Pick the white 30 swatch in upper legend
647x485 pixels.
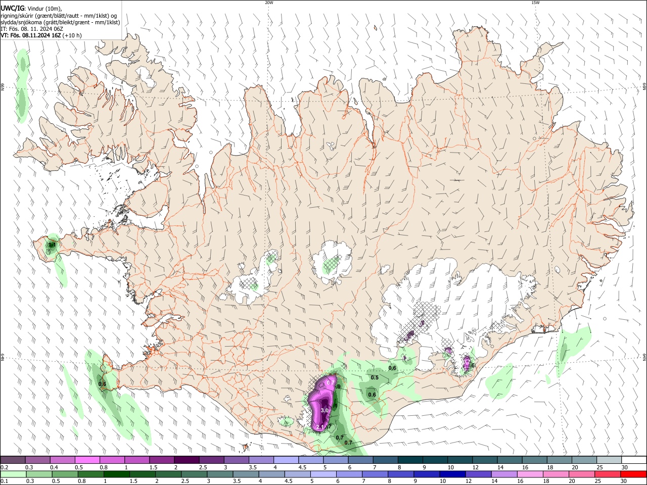pos(634,460)
